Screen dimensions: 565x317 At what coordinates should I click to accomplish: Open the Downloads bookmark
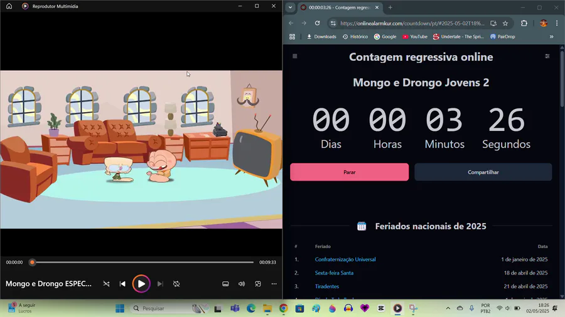click(321, 37)
